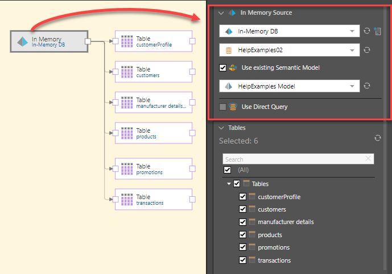Click the promotions table node on canvas
Image resolution: width=392 pixels, height=274 pixels.
pos(154,169)
